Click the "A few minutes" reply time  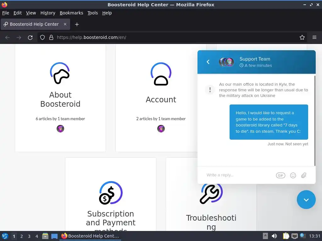[x=256, y=66]
